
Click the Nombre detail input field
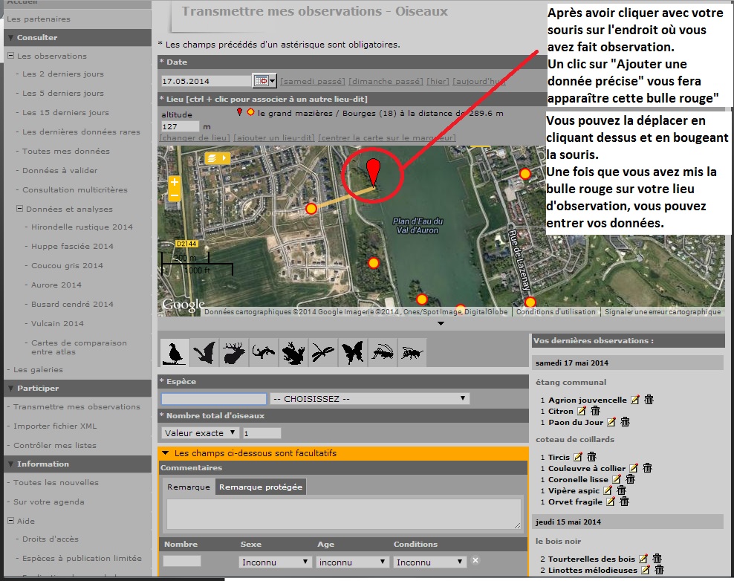coord(182,561)
